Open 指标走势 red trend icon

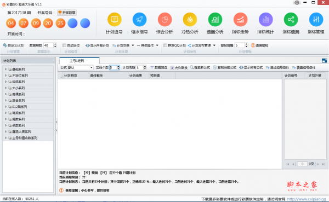coord(241,20)
